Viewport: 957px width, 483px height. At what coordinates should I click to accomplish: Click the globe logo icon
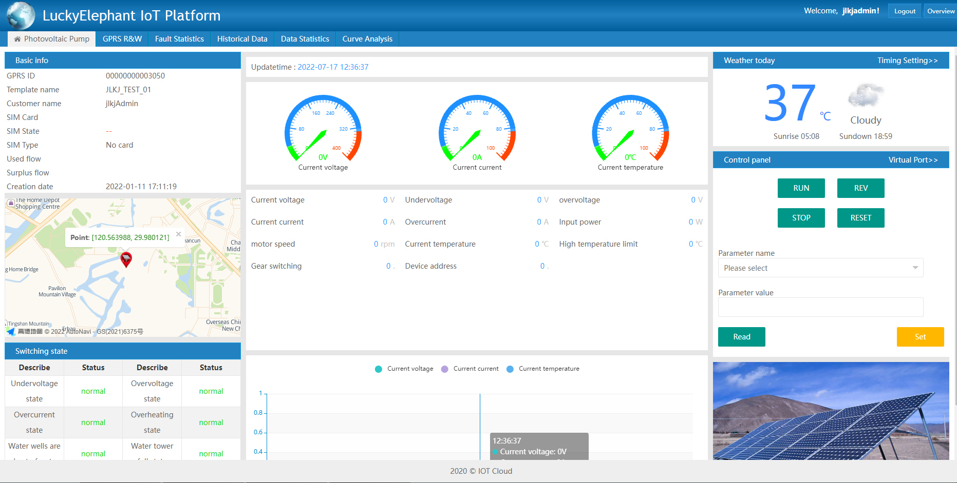[21, 15]
